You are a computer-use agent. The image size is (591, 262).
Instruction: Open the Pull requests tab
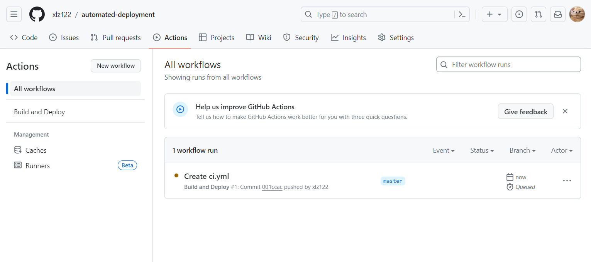[x=116, y=38]
